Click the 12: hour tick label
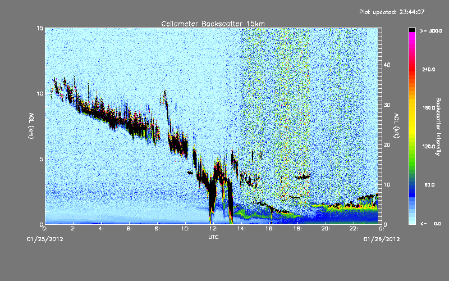Image resolution: width=449 pixels, height=281 pixels. pos(213,229)
